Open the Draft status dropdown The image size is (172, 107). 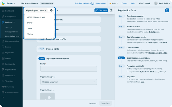[113, 3]
